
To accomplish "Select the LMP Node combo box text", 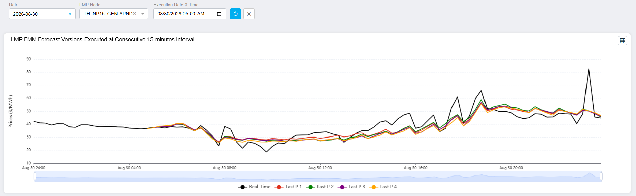I will coord(108,14).
